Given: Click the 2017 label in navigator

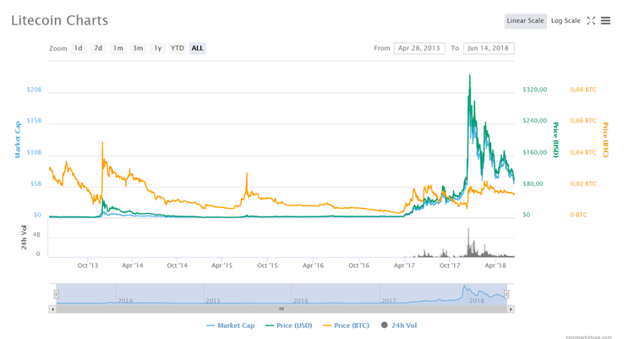Looking at the screenshot, I should pos(389,301).
